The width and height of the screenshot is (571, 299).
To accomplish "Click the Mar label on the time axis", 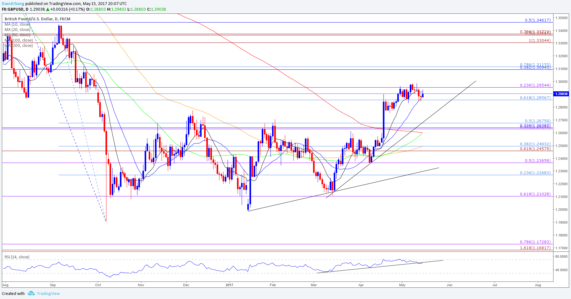I will click(x=314, y=285).
